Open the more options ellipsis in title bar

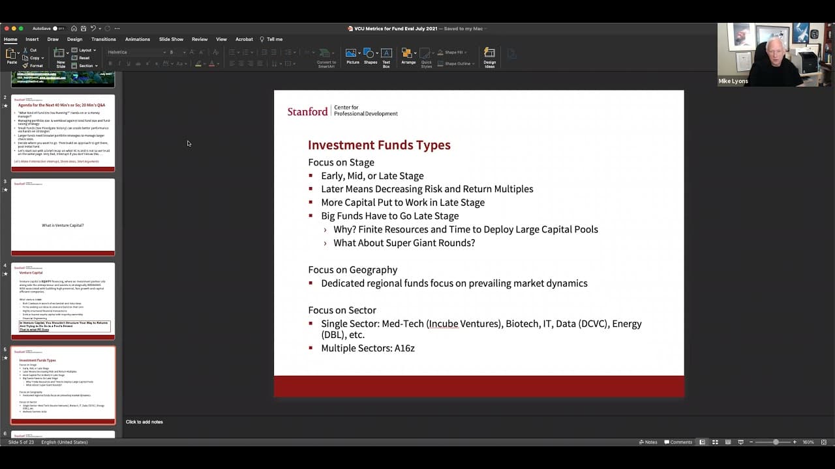117,29
